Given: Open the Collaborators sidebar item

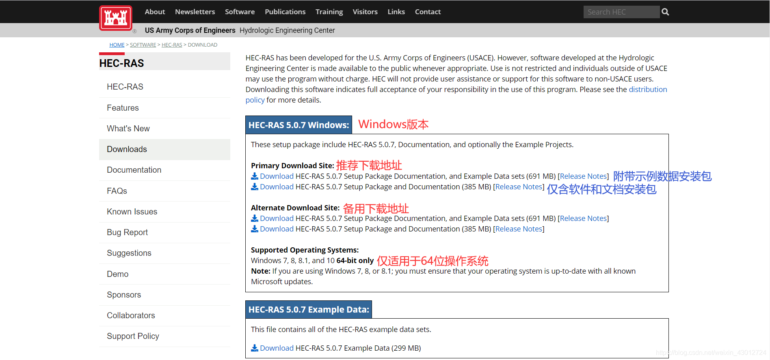Looking at the screenshot, I should [164, 315].
